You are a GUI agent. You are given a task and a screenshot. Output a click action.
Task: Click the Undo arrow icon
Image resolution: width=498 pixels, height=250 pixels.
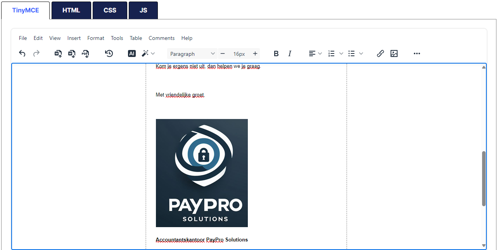(x=22, y=53)
